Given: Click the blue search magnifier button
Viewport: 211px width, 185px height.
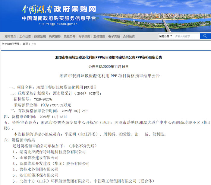Looking at the screenshot, I should (x=205, y=36).
